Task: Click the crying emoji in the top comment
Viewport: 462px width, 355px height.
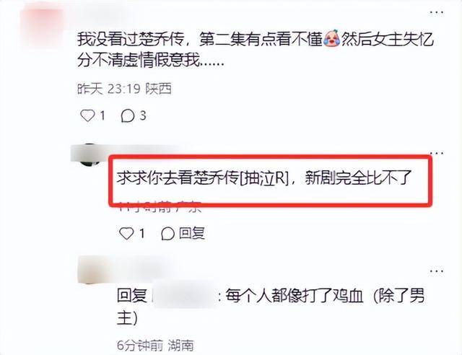Action: coord(332,38)
